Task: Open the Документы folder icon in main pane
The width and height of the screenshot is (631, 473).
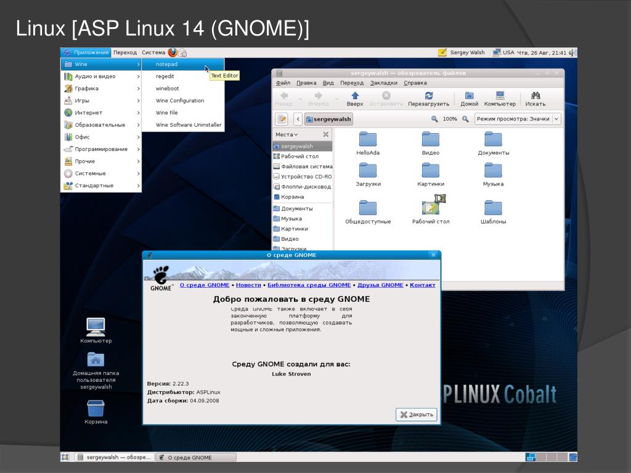Action: click(x=494, y=144)
